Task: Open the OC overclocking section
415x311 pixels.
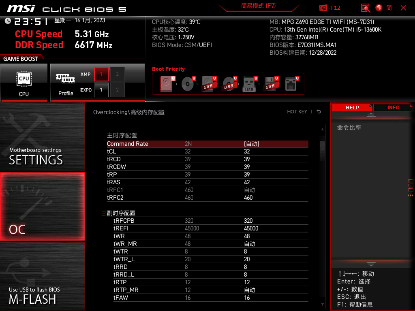Action: (x=42, y=207)
